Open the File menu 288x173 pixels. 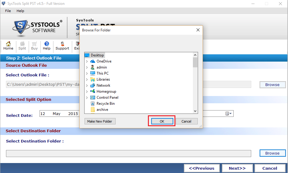[x=8, y=11]
